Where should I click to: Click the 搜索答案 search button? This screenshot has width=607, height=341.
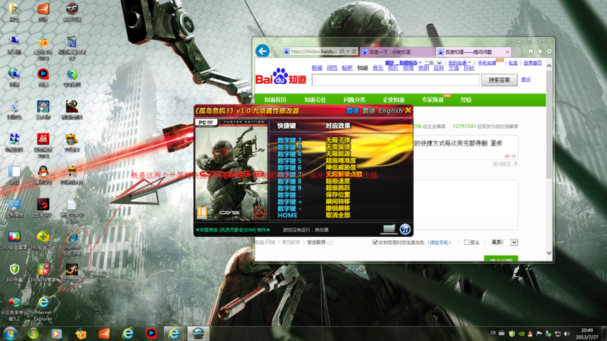point(499,80)
